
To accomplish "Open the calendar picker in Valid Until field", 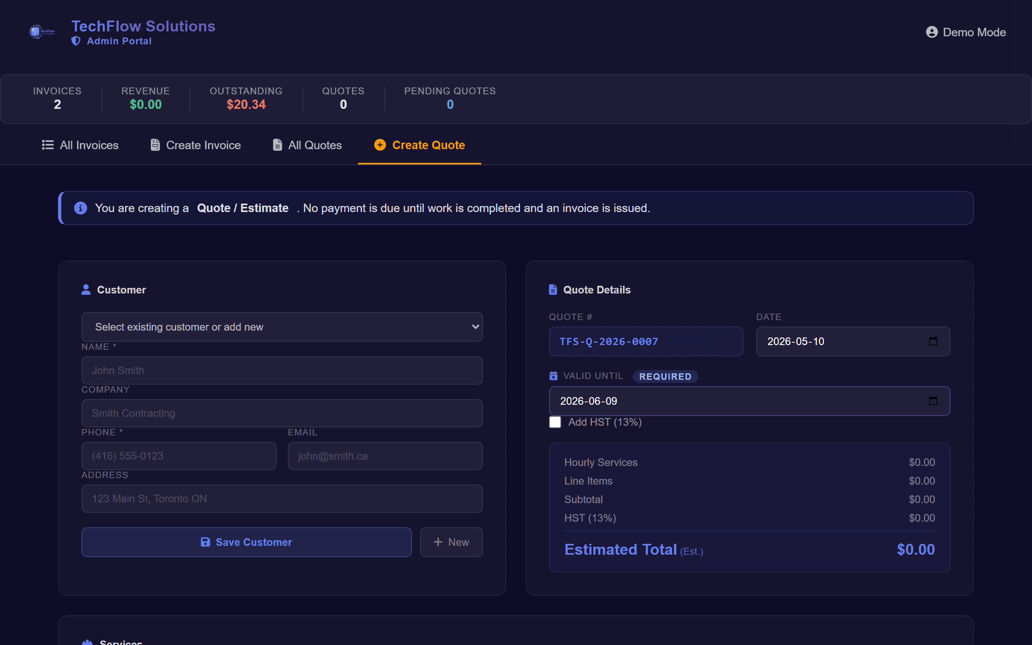I will 933,401.
